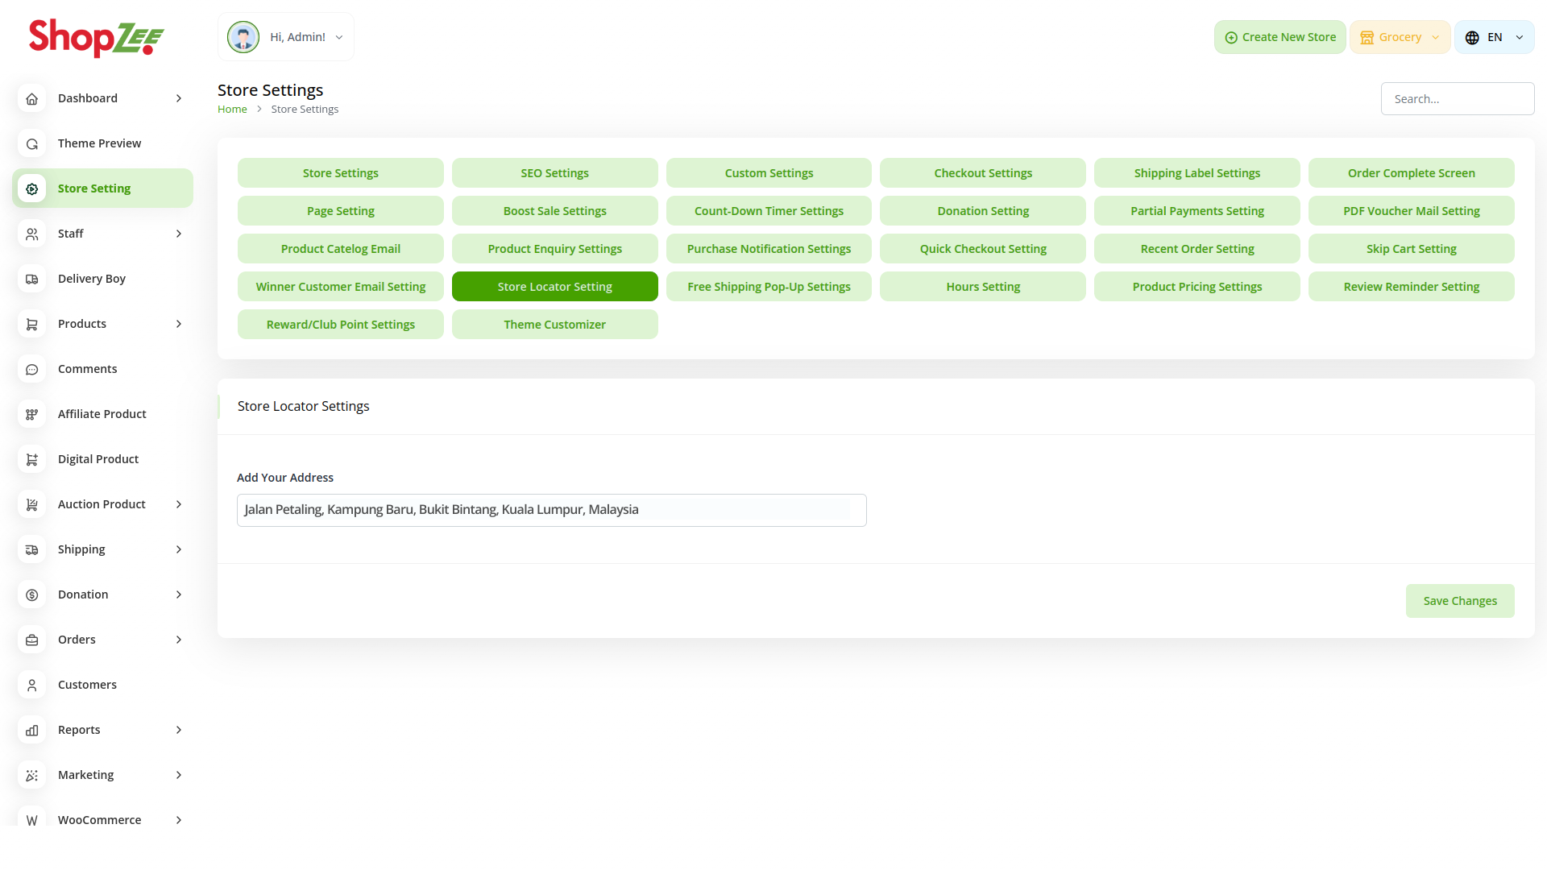The image size is (1547, 870).
Task: Click the Create New Store button
Action: [x=1279, y=38]
